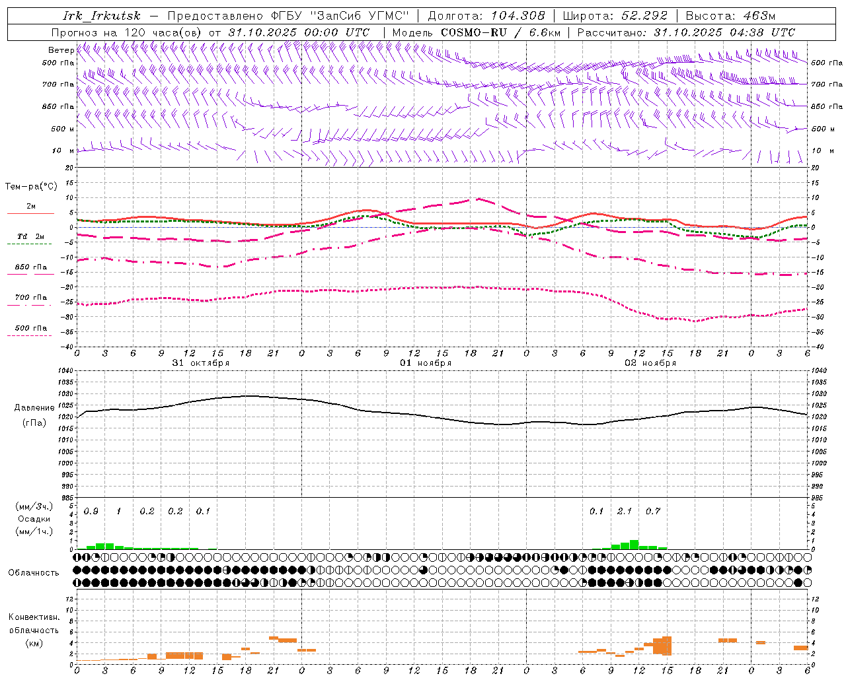The height and width of the screenshot is (676, 846).
Task: Click the '985' value on left pressure axis
Action: pyautogui.click(x=67, y=498)
